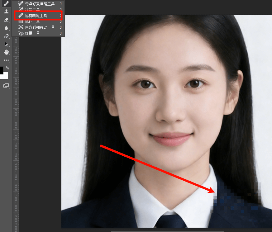Open the Edit Toolbar three-dots button
272x232 pixels.
tap(6, 60)
